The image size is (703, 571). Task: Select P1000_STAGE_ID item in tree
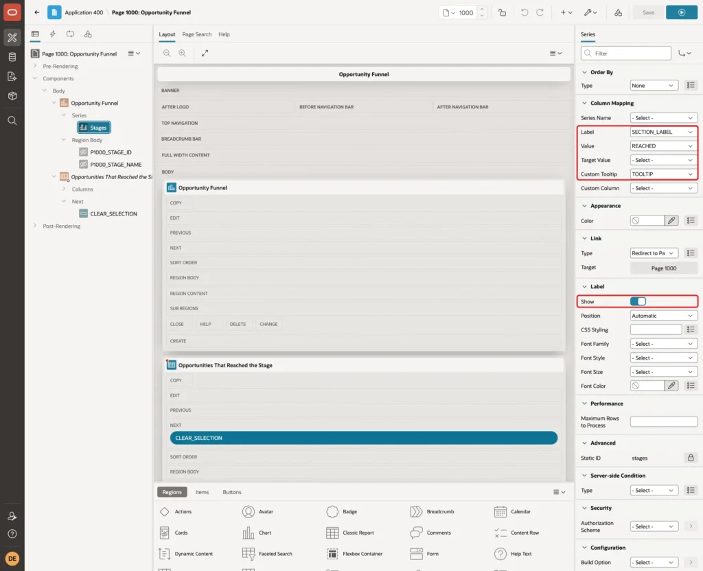pyautogui.click(x=111, y=152)
